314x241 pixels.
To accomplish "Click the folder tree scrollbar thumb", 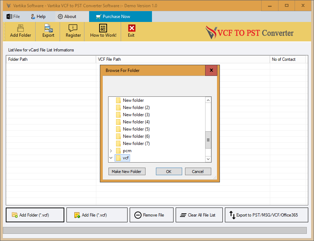I will pos(208,140).
